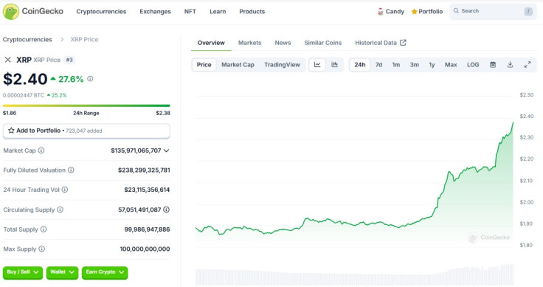Click the download chart data icon
Screen dimensions: 543x287
tap(510, 65)
